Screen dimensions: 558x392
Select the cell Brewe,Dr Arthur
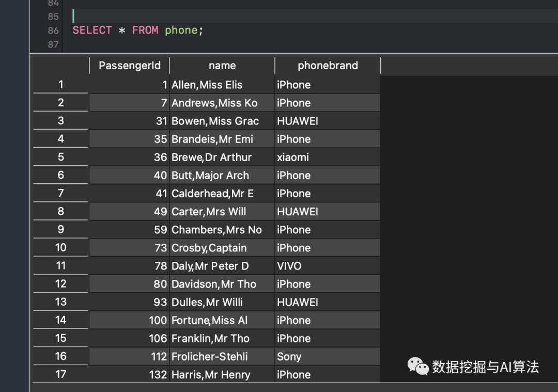pyautogui.click(x=222, y=157)
